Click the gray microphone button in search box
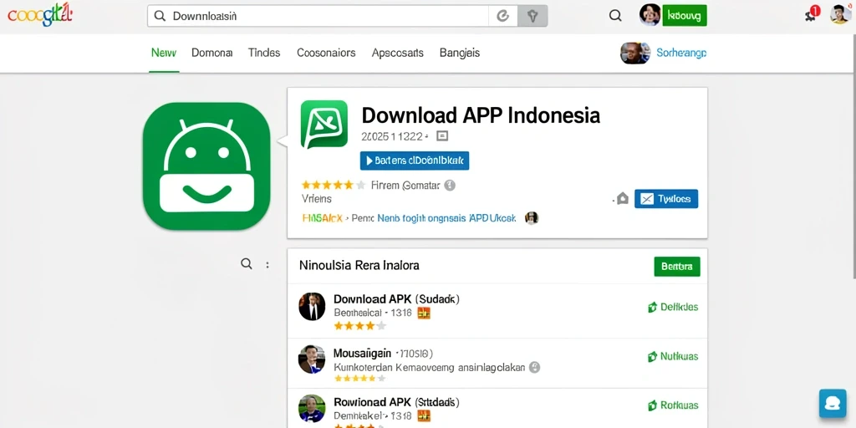Image resolution: width=856 pixels, height=428 pixels. click(532, 17)
